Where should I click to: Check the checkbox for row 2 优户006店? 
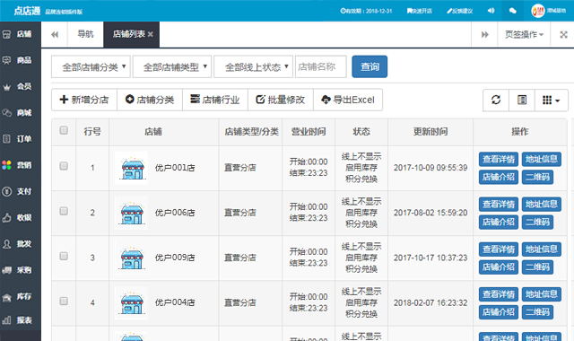pos(64,211)
